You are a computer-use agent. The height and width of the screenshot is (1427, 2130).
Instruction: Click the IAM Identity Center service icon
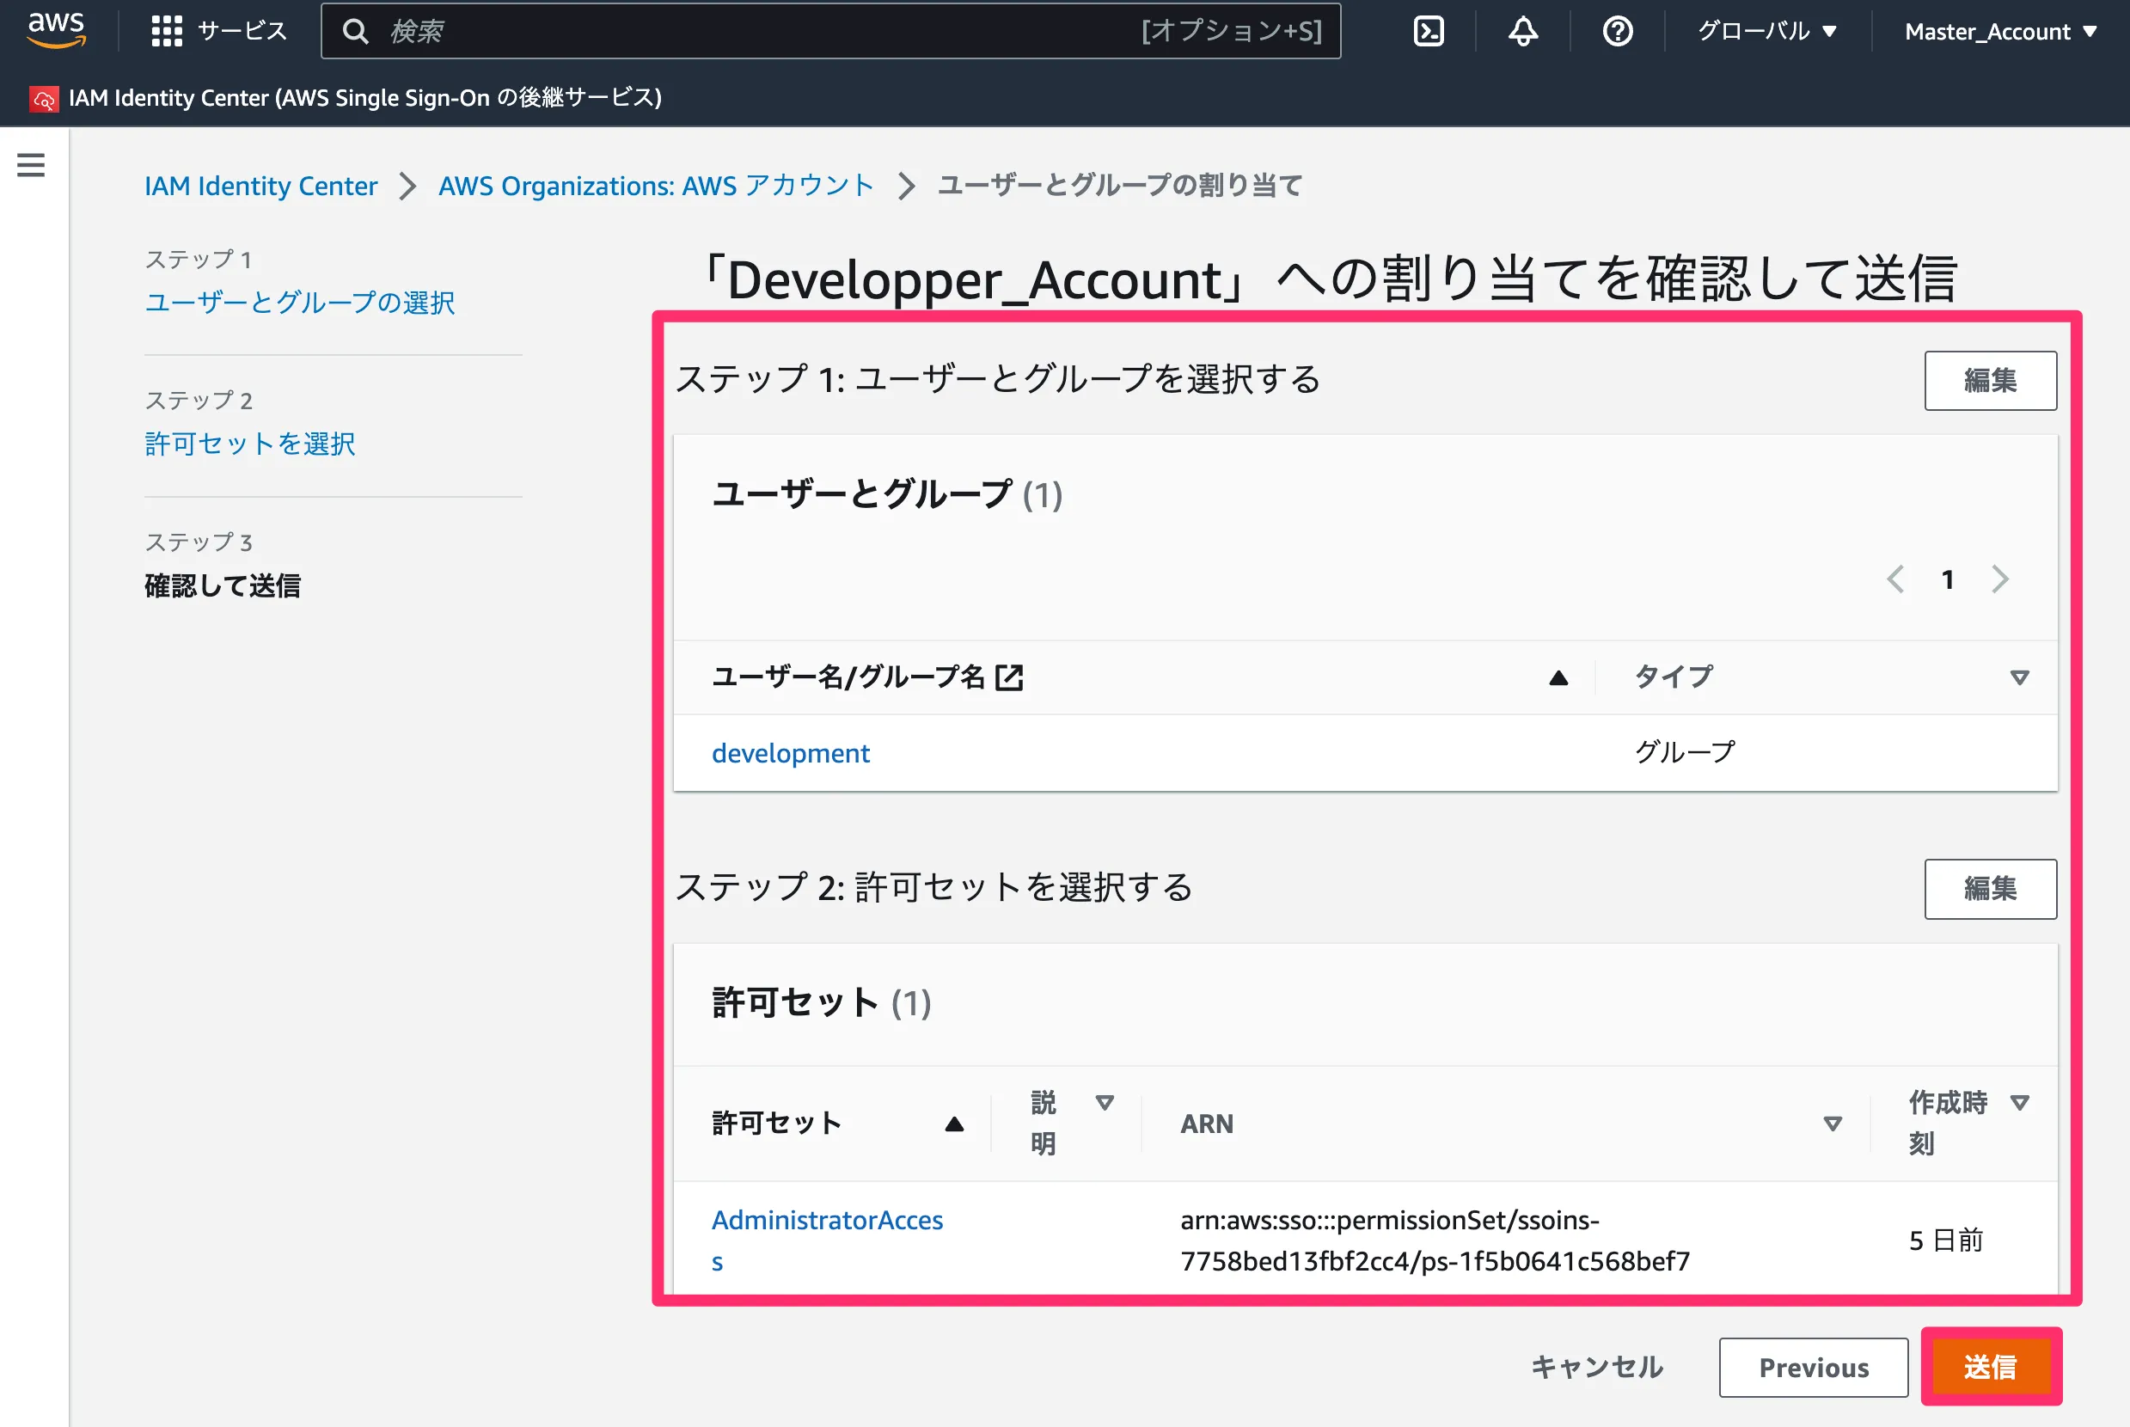(44, 98)
